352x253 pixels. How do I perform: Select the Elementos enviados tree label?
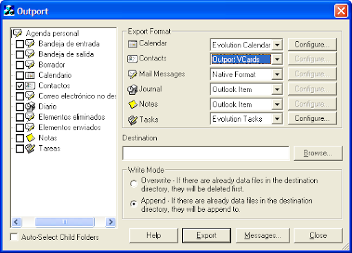tap(69, 127)
